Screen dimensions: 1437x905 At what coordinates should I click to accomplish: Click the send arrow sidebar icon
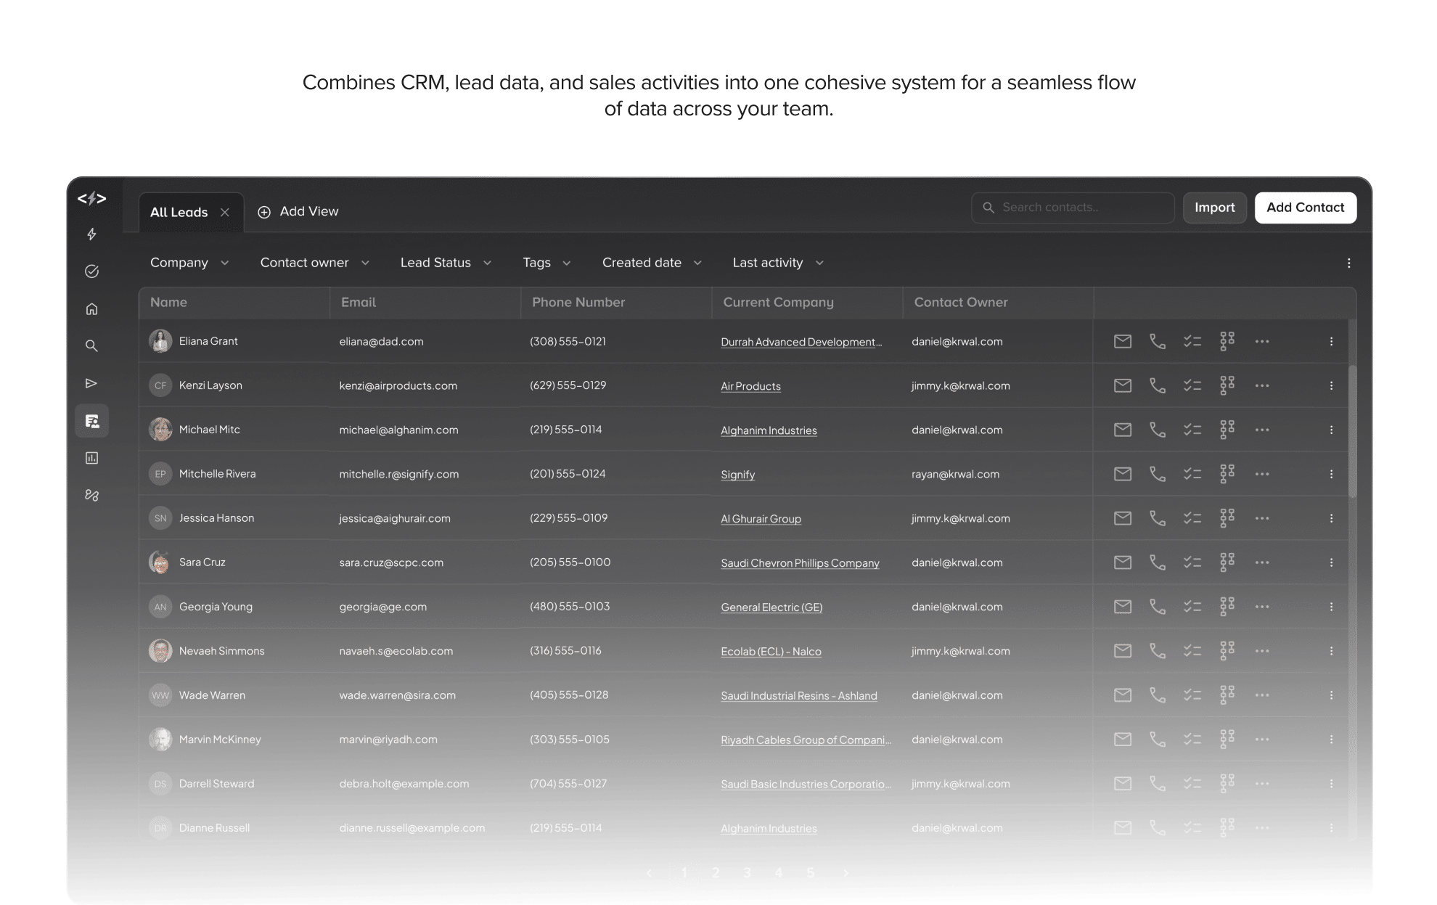pyautogui.click(x=91, y=383)
